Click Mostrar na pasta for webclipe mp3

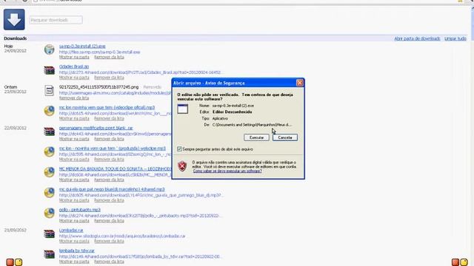[74, 160]
